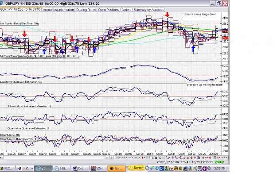Click the last green connection status light
Image resolution: width=277 pixels, height=173 pixels.
point(223,162)
